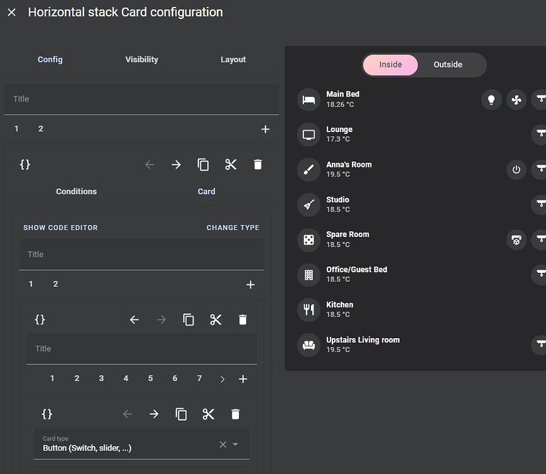Click the Lounge TV icon
This screenshot has width=546, height=474.
pyautogui.click(x=308, y=135)
